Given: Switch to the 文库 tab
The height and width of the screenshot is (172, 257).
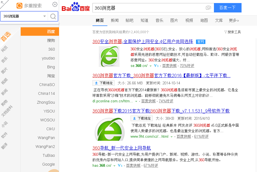Looking at the screenshot, I should pyautogui.click(x=219, y=20).
